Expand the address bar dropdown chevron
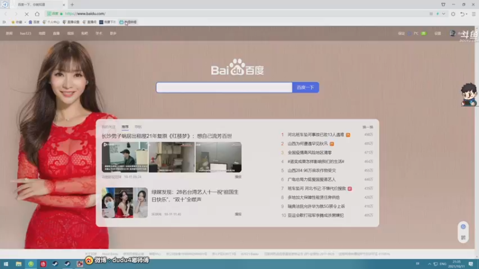The width and height of the screenshot is (479, 269). (443, 14)
